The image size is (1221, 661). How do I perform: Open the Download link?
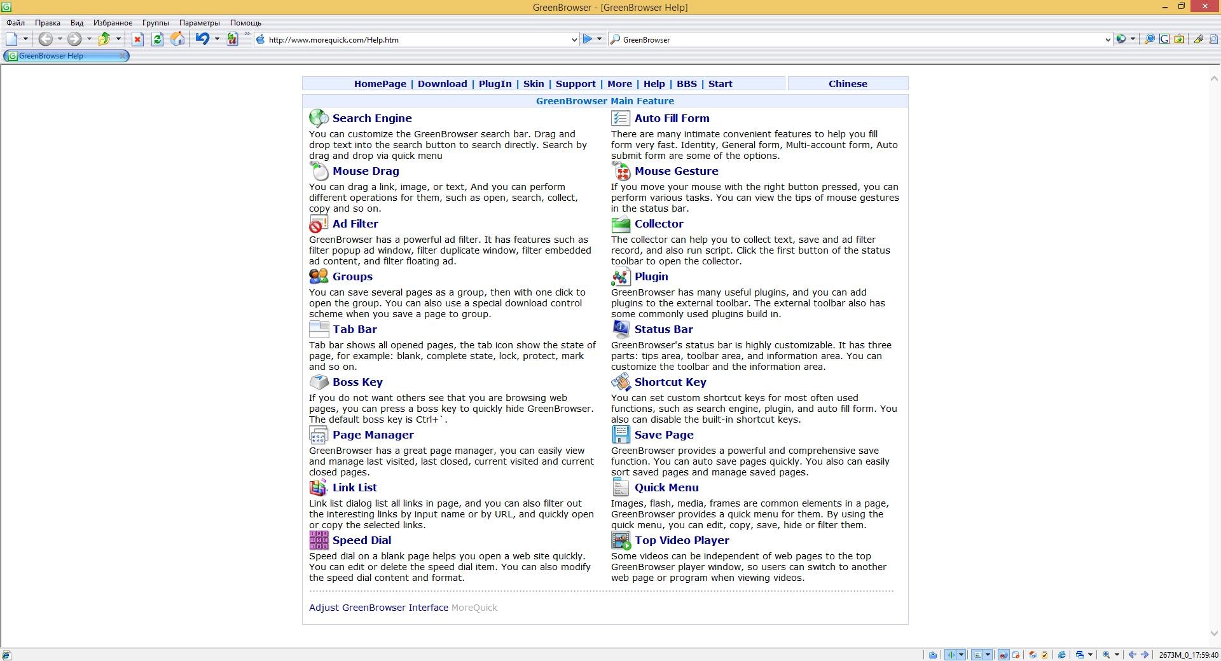pos(443,84)
